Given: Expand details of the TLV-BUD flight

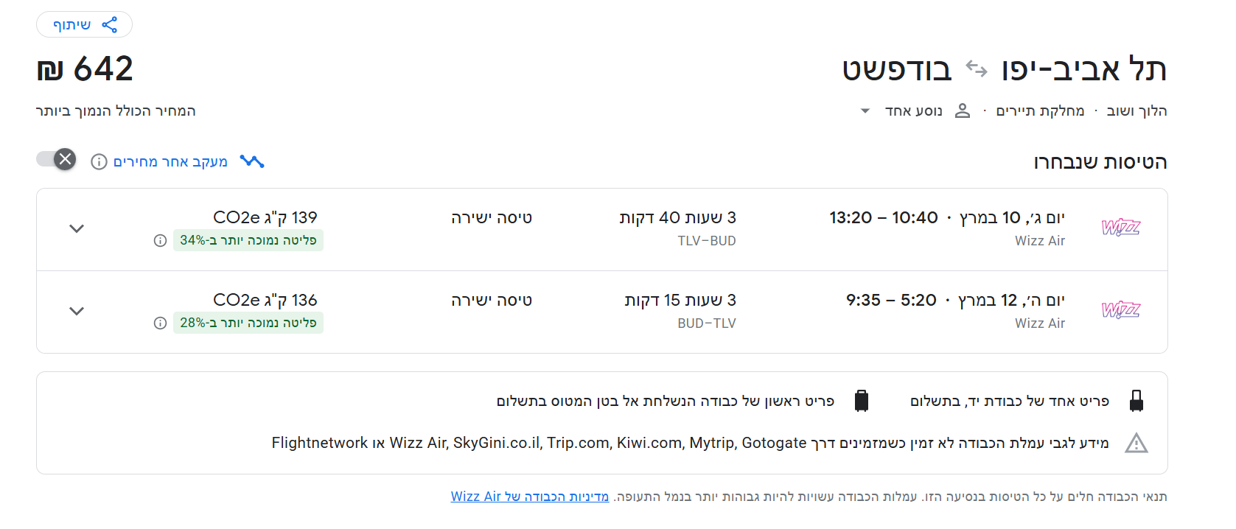Looking at the screenshot, I should click(x=76, y=228).
